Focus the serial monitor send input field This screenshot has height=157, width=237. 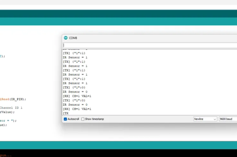coord(150,45)
